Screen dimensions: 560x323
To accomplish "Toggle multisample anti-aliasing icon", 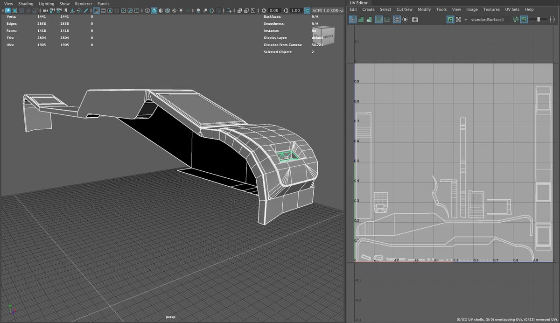I will tap(212, 10).
